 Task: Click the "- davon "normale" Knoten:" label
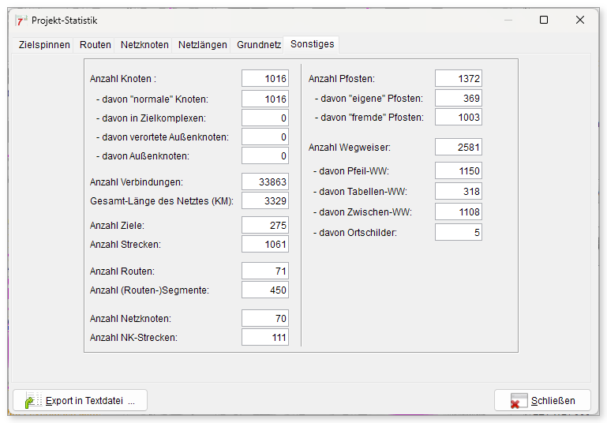(152, 99)
